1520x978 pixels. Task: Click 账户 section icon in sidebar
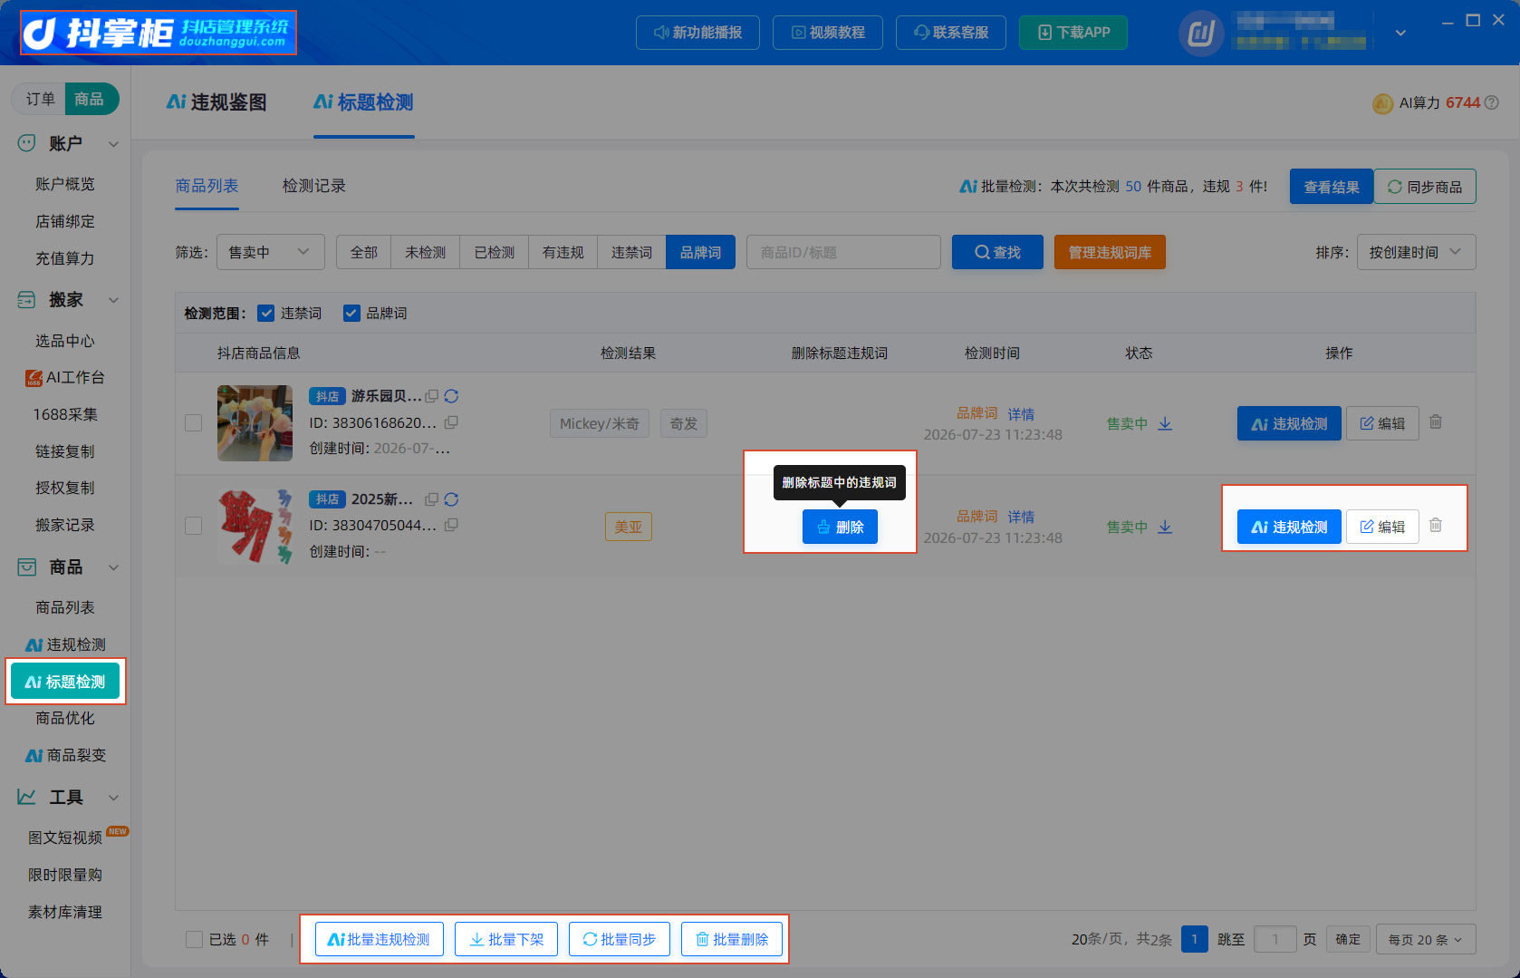(x=27, y=143)
